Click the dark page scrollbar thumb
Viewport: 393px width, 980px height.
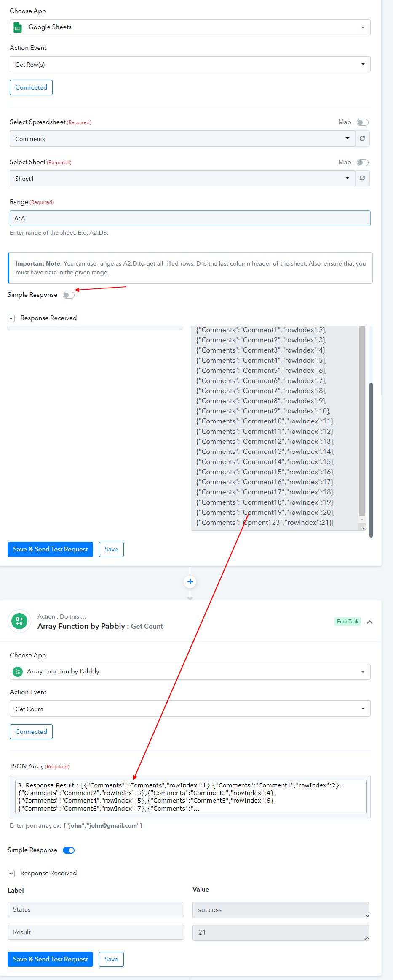(371, 460)
